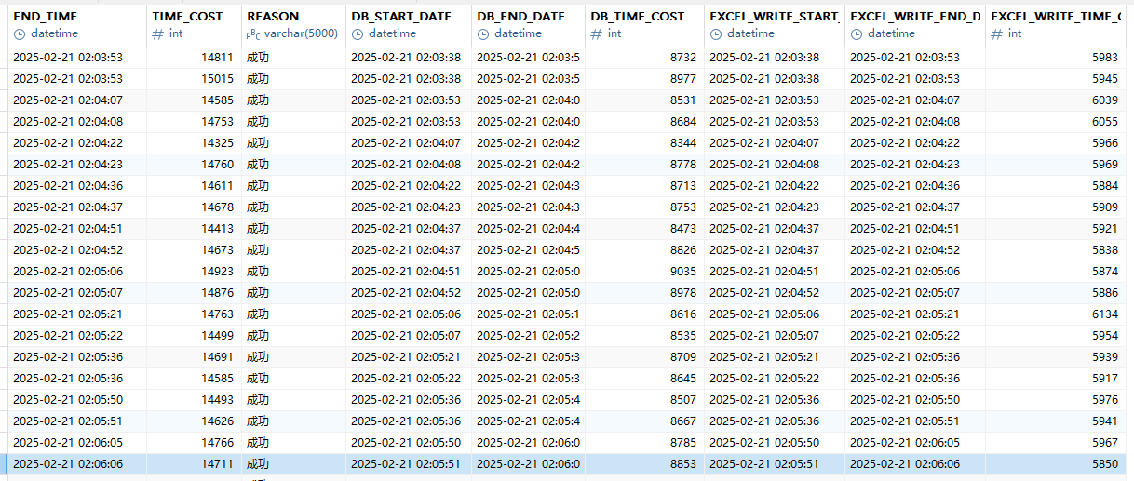Select EXCEL_WRITE_END_D cell 2025-02-21 02:04:22
The width and height of the screenshot is (1134, 481).
[915, 143]
